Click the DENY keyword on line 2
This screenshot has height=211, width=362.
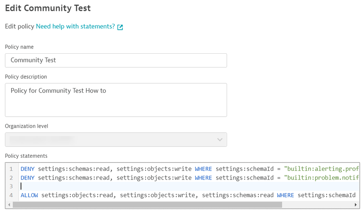tap(28, 178)
